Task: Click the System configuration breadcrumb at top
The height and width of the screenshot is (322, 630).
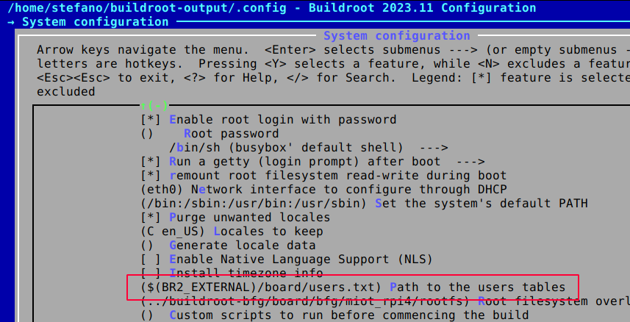Action: click(96, 22)
